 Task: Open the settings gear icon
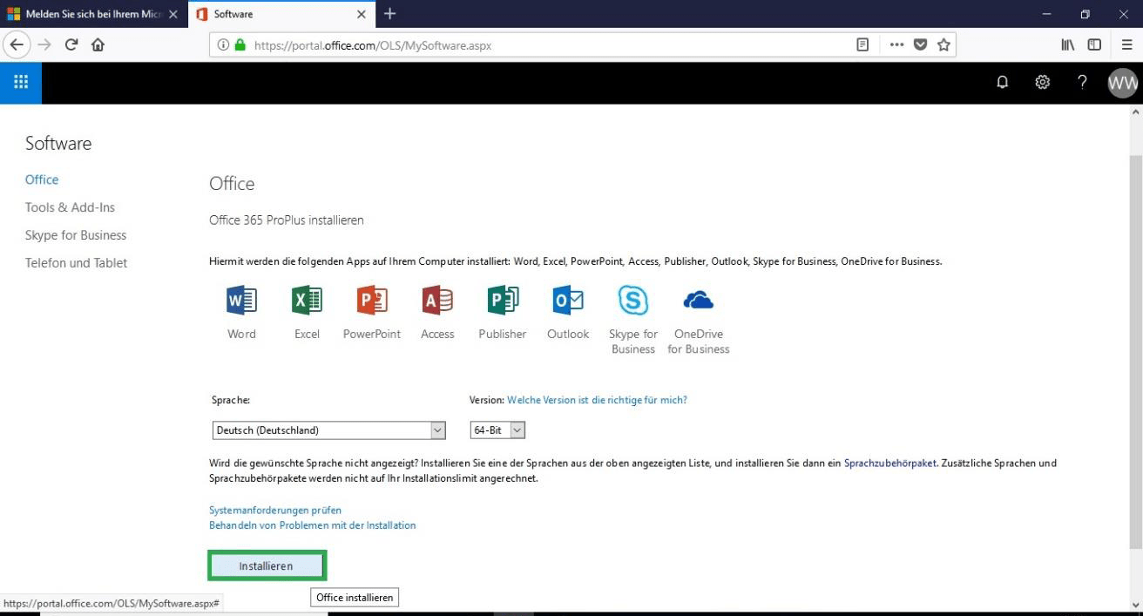point(1042,82)
